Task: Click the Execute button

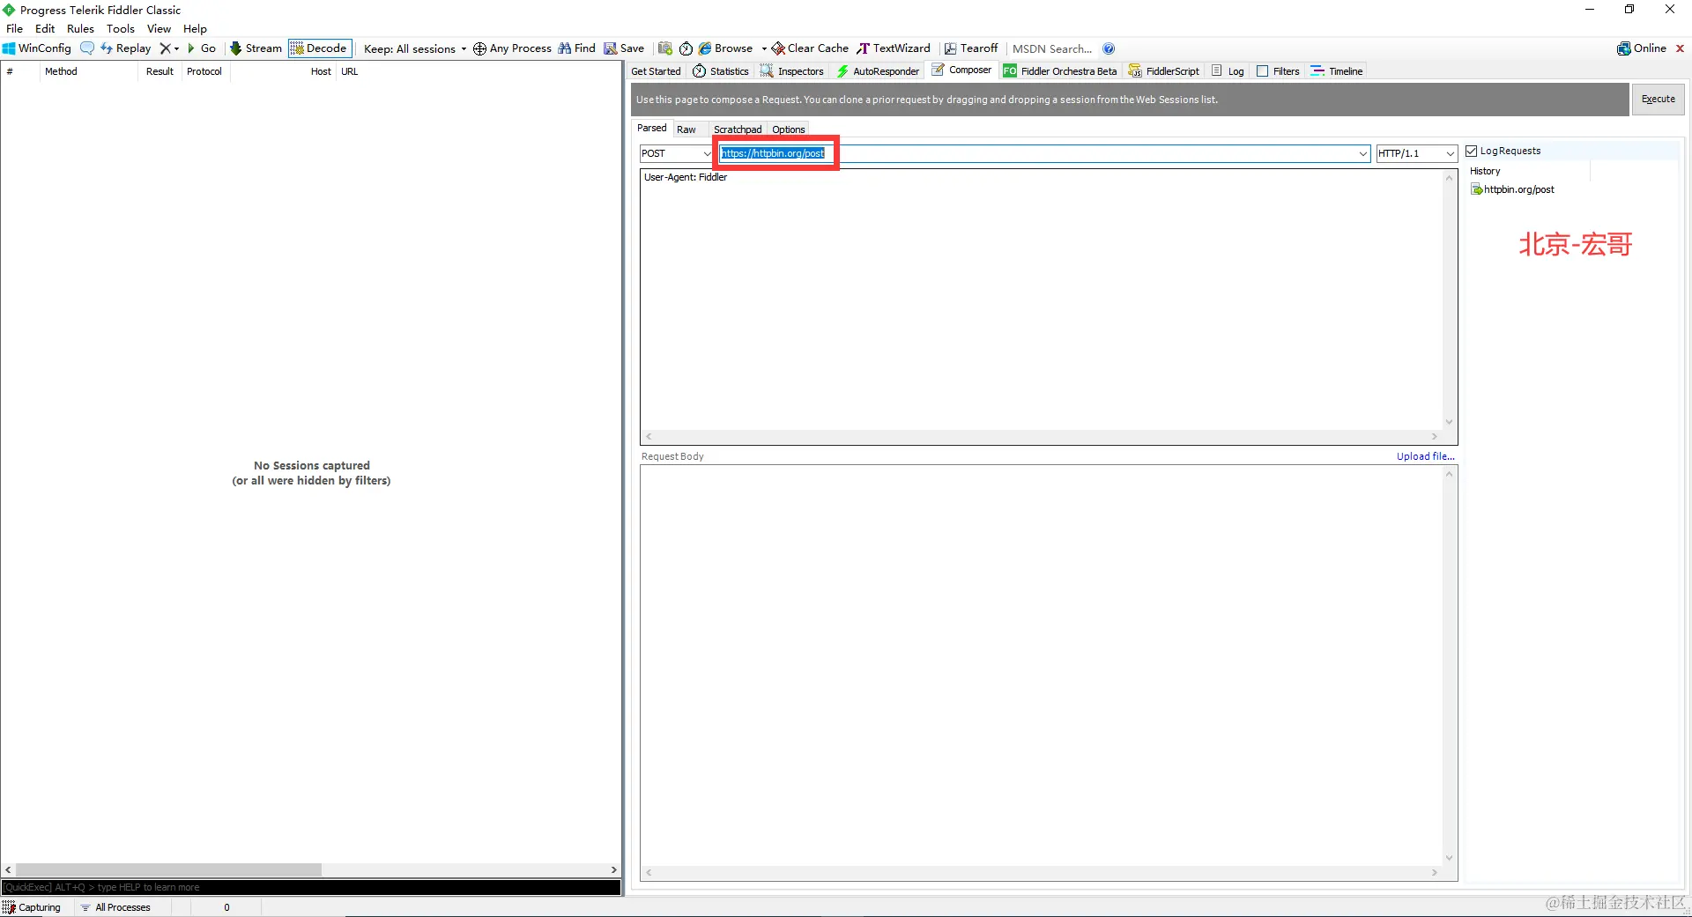Action: click(x=1658, y=99)
